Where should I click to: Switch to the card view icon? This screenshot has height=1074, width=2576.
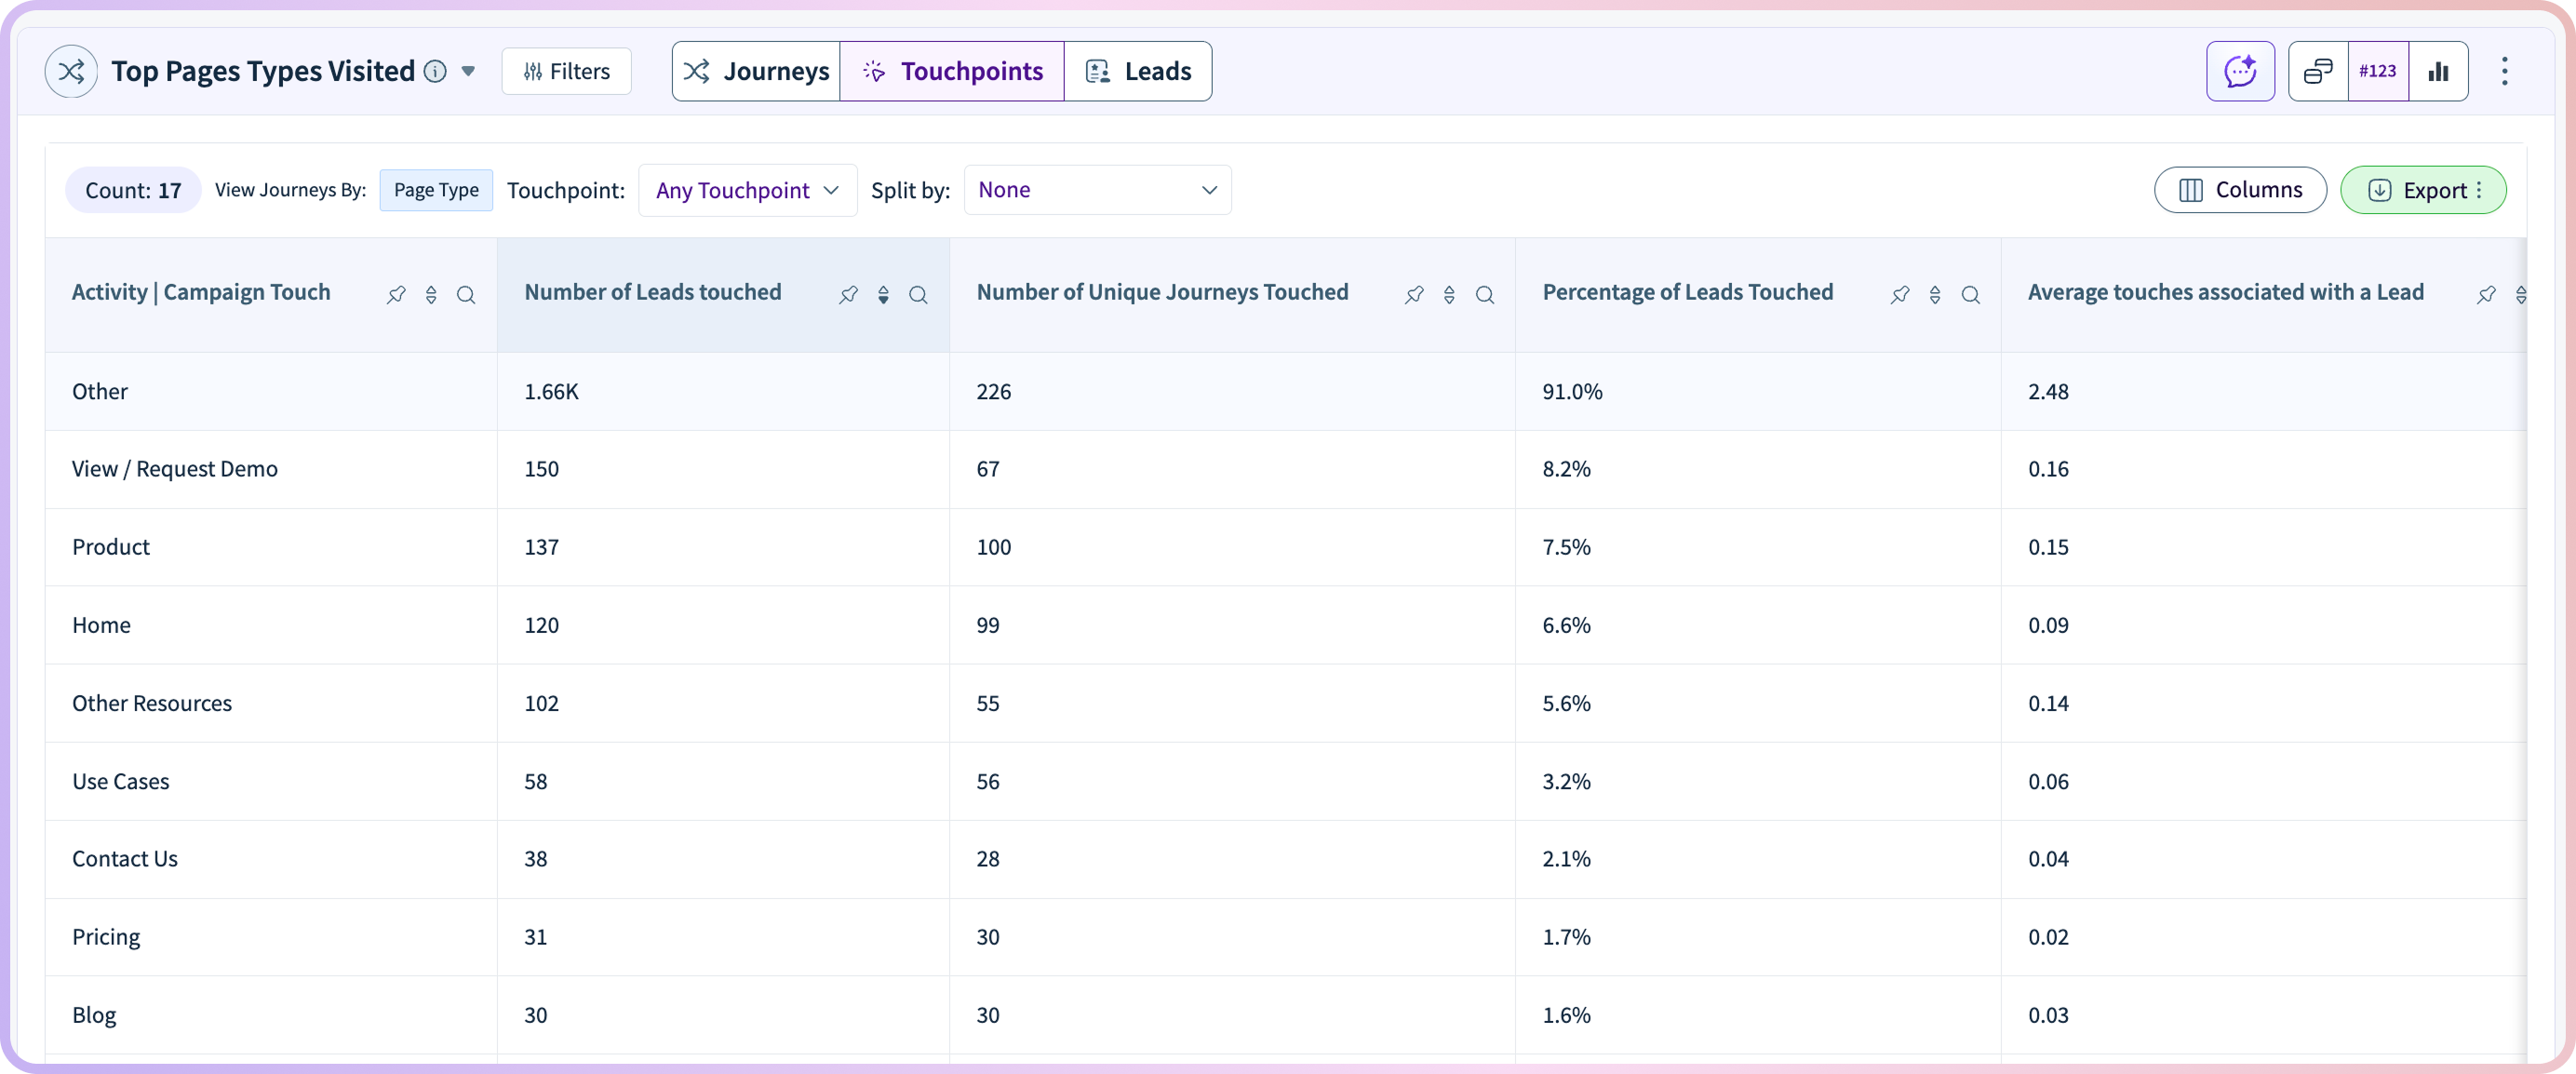coord(2318,71)
